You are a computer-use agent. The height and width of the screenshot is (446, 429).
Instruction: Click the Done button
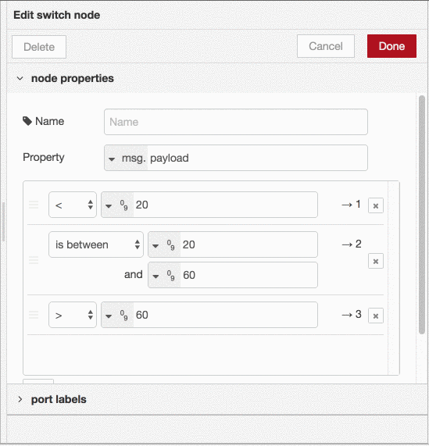click(391, 46)
